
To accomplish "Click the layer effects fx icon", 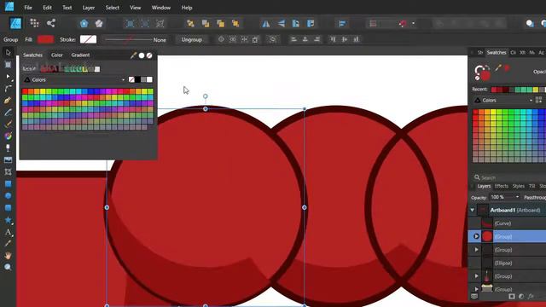I will tap(531, 296).
